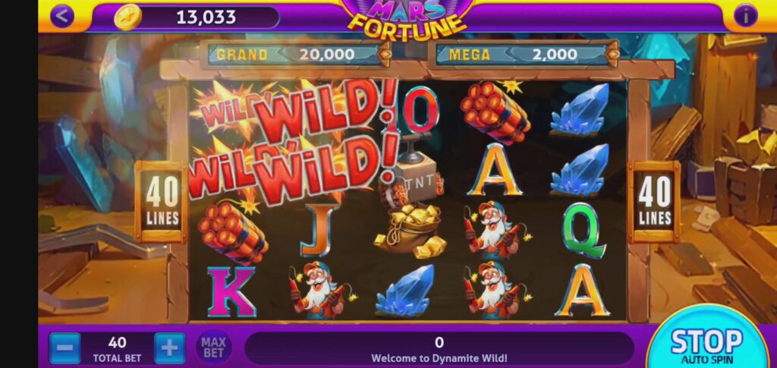777x368 pixels.
Task: Stop auto spin
Action: coord(706,344)
